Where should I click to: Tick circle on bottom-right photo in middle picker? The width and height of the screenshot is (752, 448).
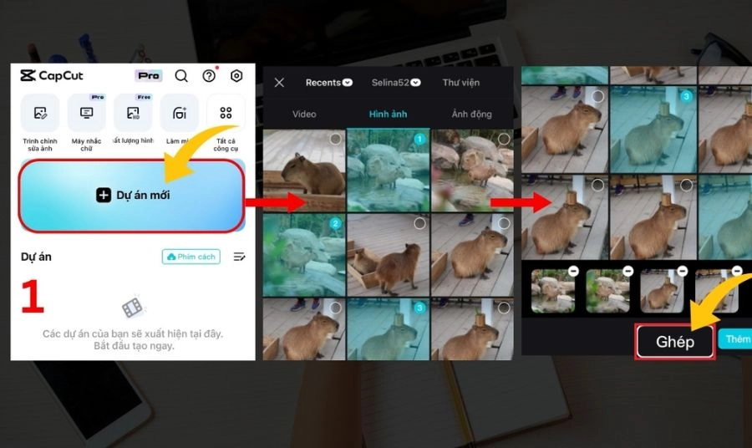[504, 308]
